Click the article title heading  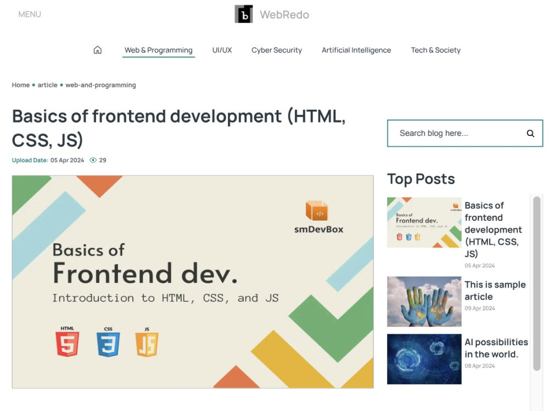pyautogui.click(x=179, y=128)
